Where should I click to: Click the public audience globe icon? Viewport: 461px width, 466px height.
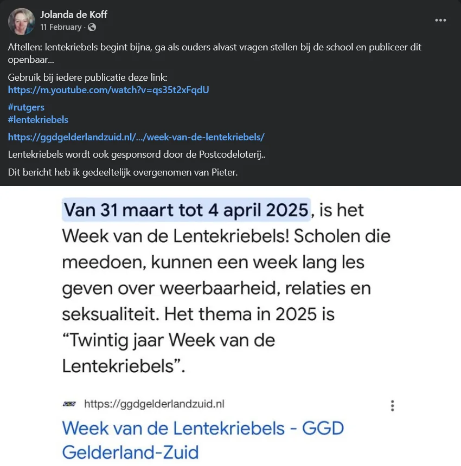(92, 27)
